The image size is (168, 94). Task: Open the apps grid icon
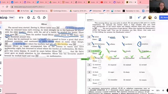coord(131,17)
